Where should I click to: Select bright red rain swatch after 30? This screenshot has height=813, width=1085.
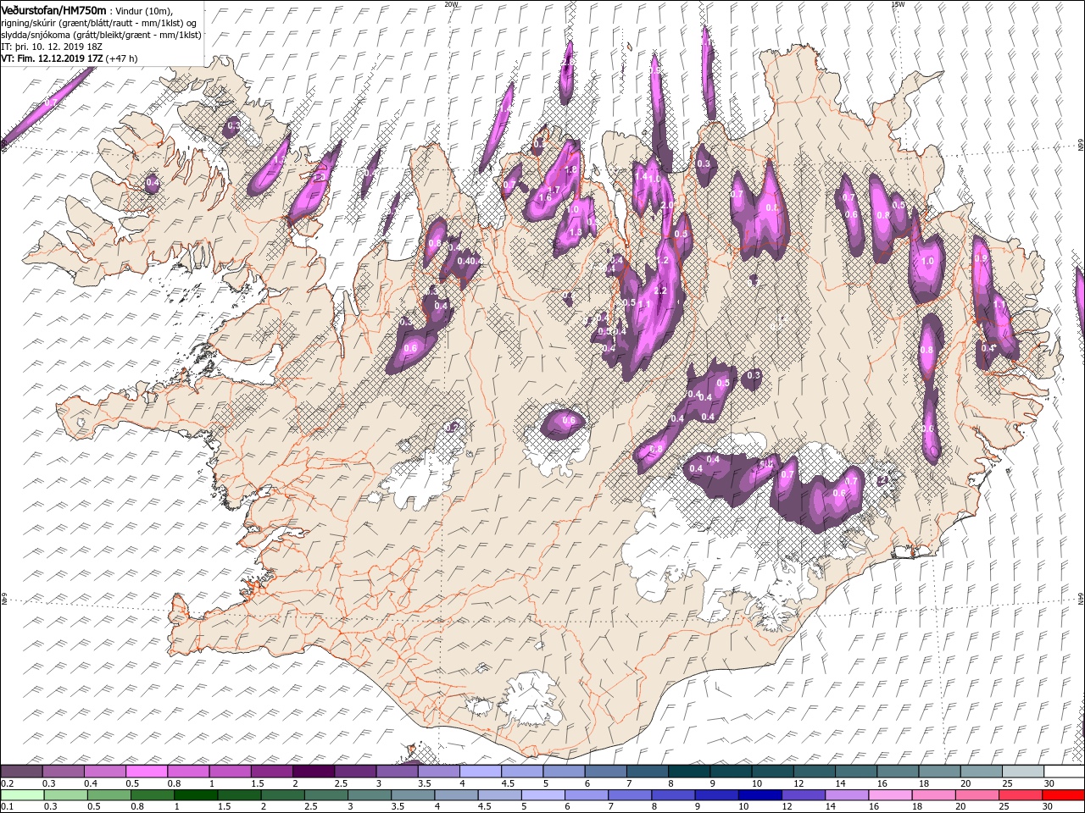(1064, 795)
